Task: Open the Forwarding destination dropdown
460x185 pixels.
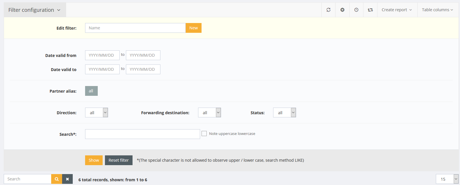Action: tap(209, 112)
